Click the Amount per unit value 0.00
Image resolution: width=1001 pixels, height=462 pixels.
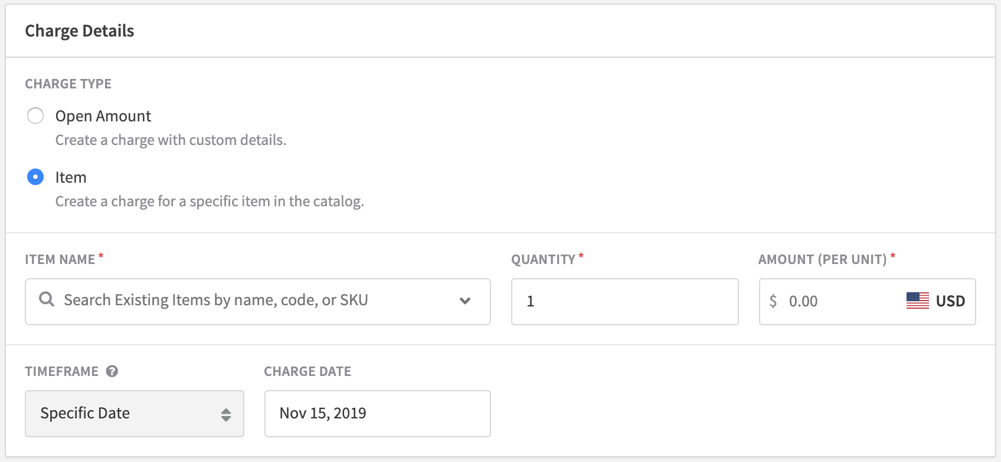tap(803, 302)
